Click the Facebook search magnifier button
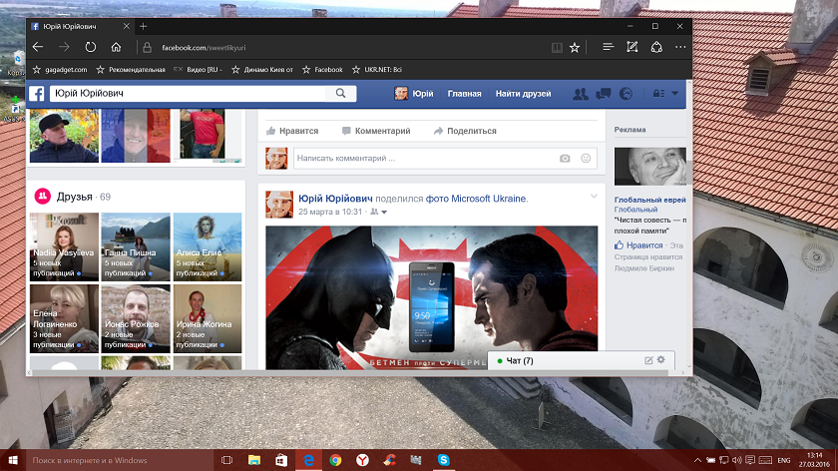838x471 pixels. [x=341, y=93]
